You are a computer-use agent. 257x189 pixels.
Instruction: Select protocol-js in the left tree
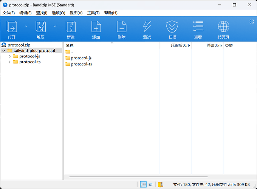click(29, 56)
